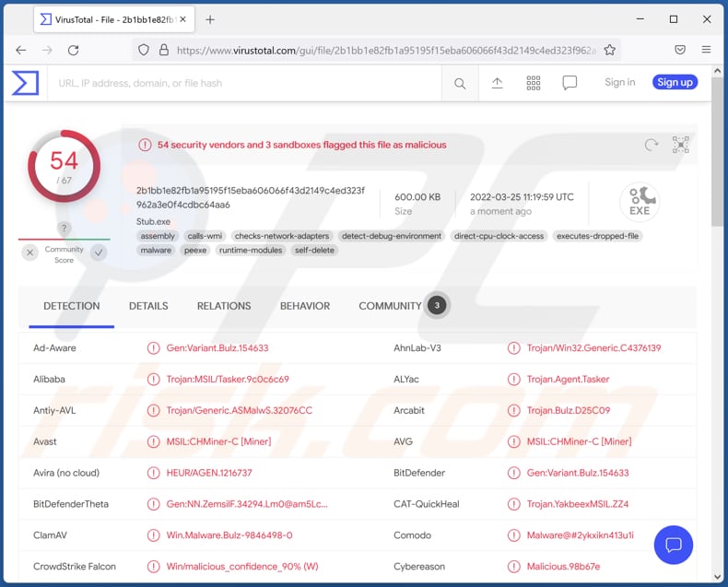The height and width of the screenshot is (587, 728).
Task: Open the upload file icon
Action: 497,83
